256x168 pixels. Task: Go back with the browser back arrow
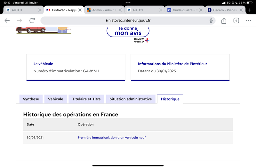pos(7,20)
